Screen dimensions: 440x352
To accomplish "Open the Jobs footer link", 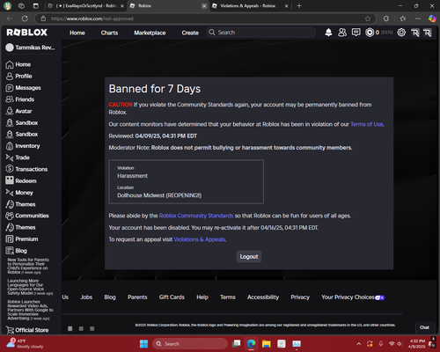I will click(86, 297).
